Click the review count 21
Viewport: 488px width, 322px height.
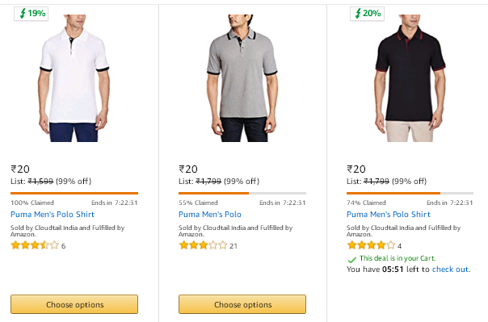[x=233, y=246]
